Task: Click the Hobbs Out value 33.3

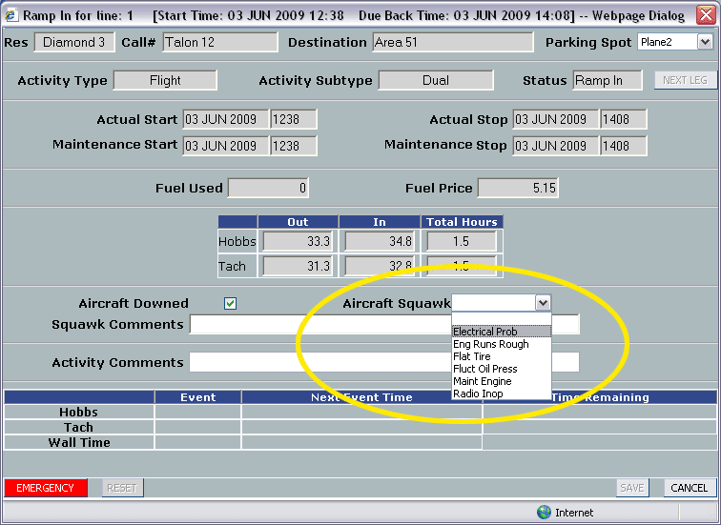Action: [298, 241]
